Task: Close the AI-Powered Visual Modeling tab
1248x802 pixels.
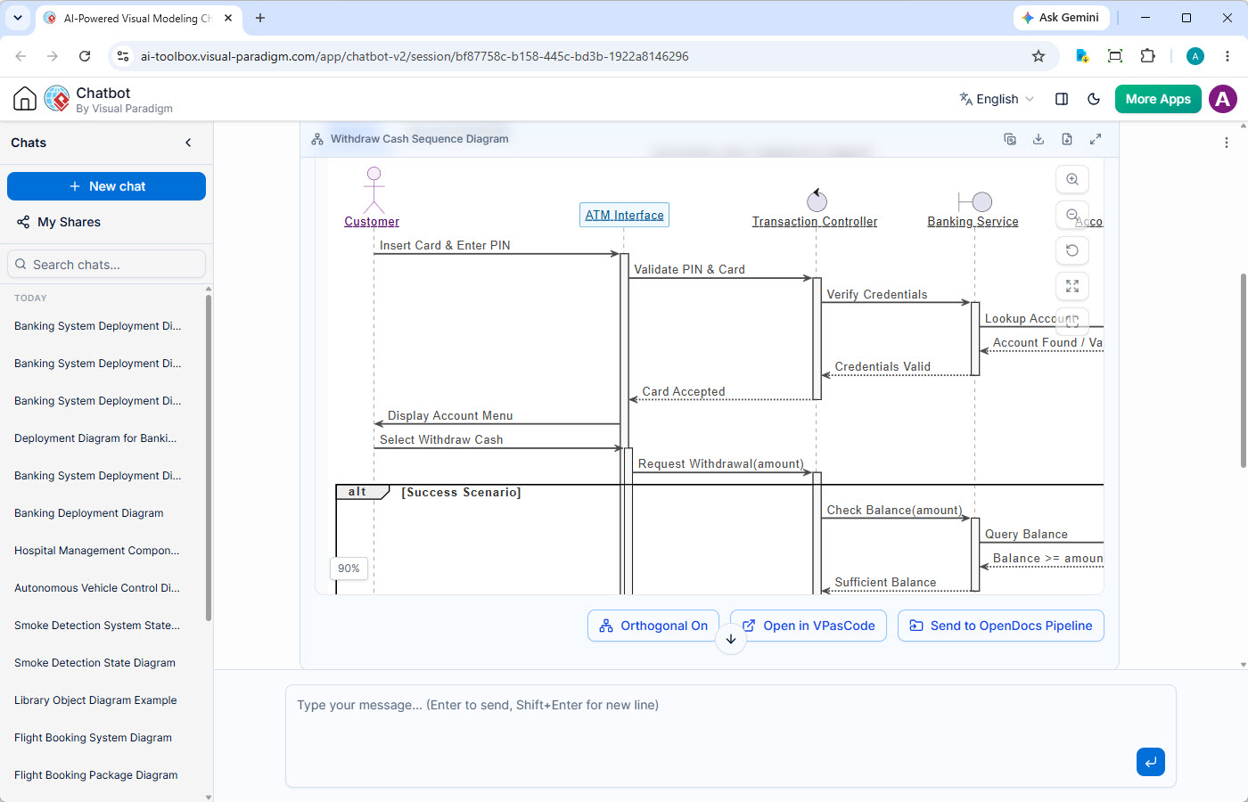Action: [x=228, y=18]
